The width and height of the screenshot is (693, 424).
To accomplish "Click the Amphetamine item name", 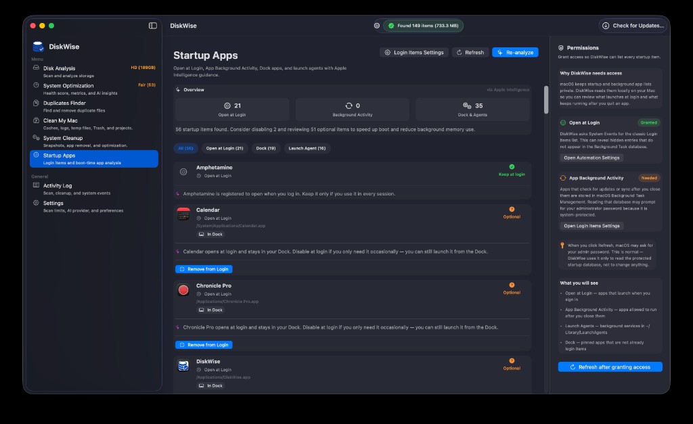I will click(x=215, y=168).
